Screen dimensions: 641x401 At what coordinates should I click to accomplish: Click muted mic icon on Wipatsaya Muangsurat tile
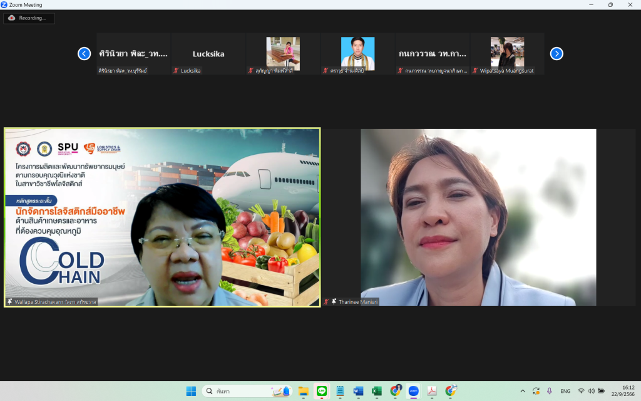[x=475, y=71]
